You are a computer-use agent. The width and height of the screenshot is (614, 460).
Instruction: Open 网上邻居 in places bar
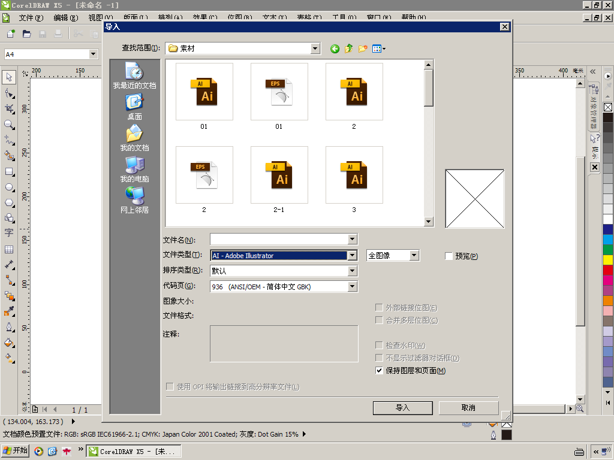[135, 200]
